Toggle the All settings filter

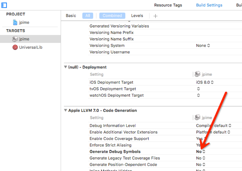tap(88, 16)
